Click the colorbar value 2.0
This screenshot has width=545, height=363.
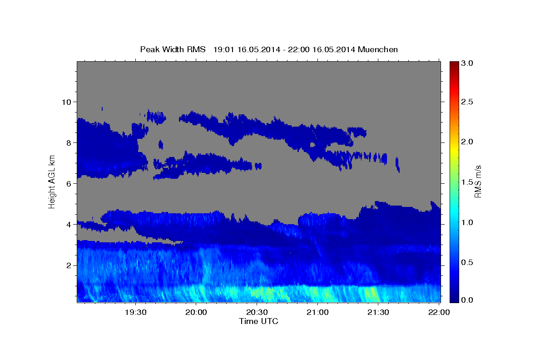click(468, 142)
